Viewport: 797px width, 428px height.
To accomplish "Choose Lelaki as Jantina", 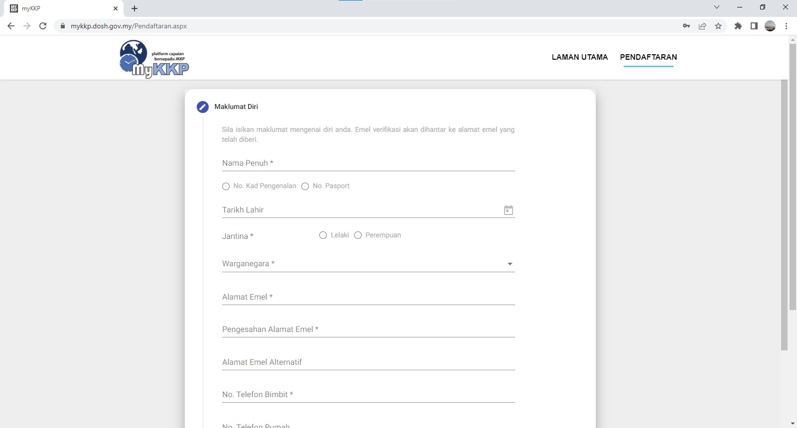I will (x=323, y=235).
